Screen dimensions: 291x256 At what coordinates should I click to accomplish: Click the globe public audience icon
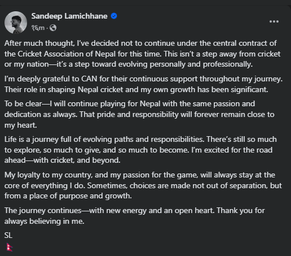tap(53, 28)
